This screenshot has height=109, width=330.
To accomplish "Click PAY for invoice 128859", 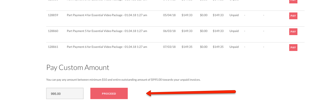I will click(x=293, y=16).
